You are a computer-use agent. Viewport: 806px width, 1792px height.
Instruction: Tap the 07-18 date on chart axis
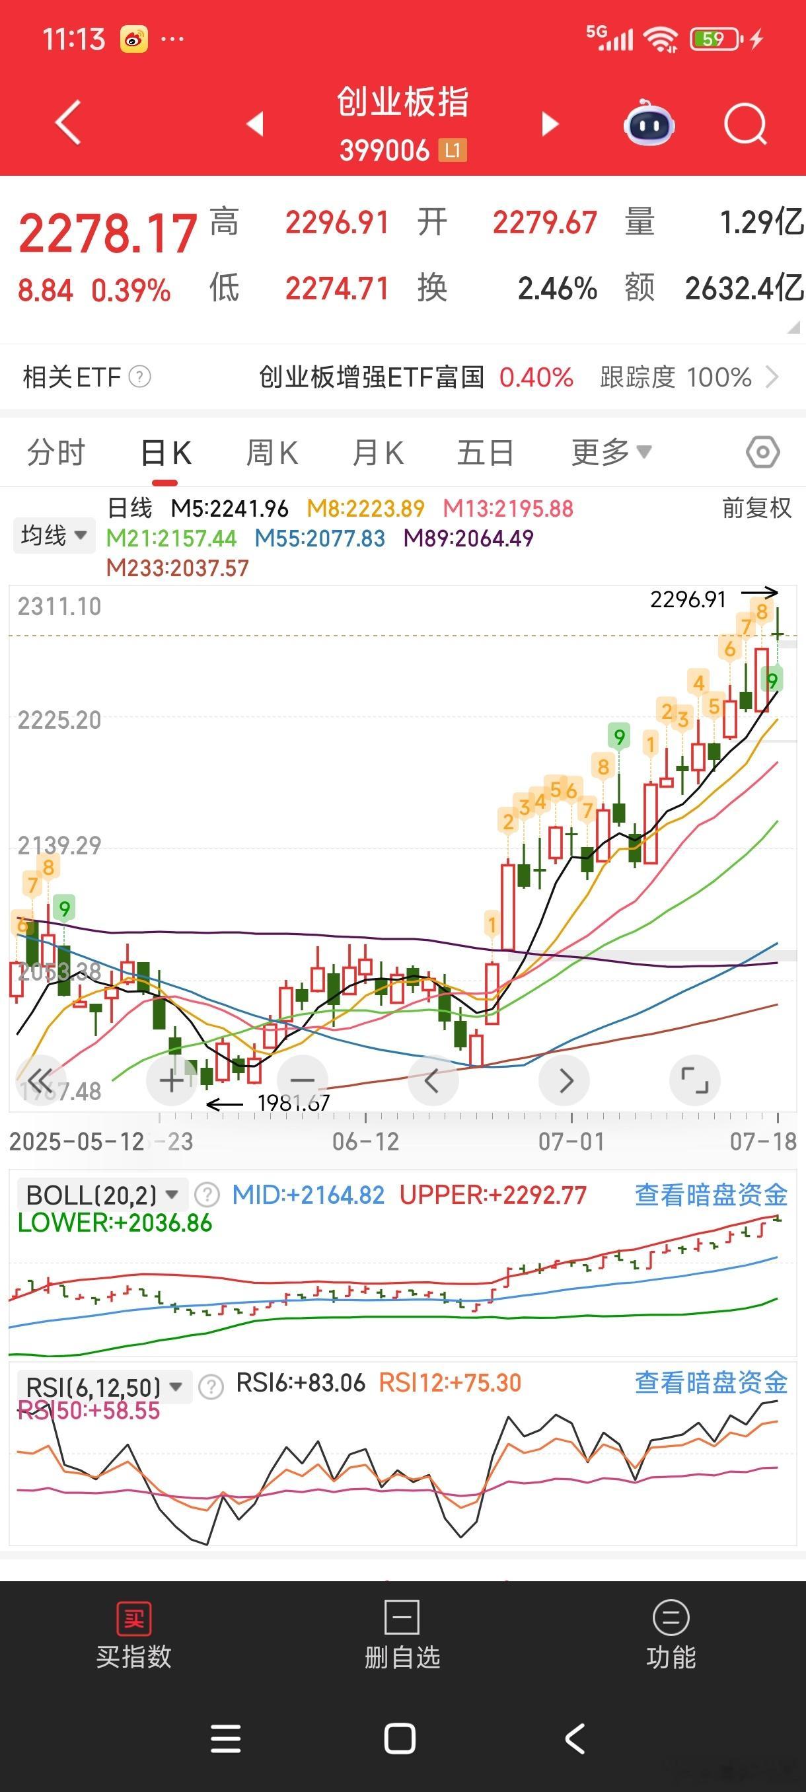(x=763, y=1142)
